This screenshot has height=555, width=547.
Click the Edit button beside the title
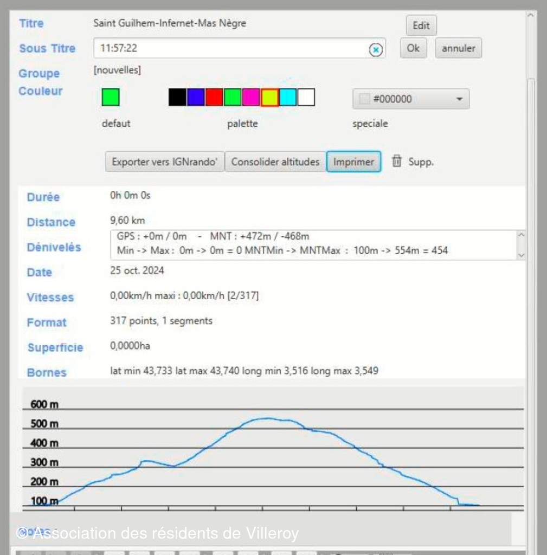pos(421,25)
